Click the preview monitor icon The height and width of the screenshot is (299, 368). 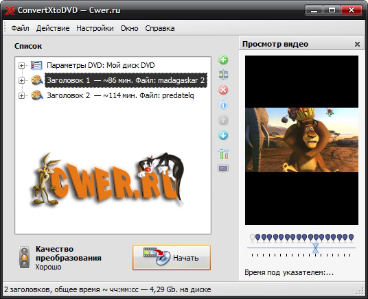click(x=223, y=169)
